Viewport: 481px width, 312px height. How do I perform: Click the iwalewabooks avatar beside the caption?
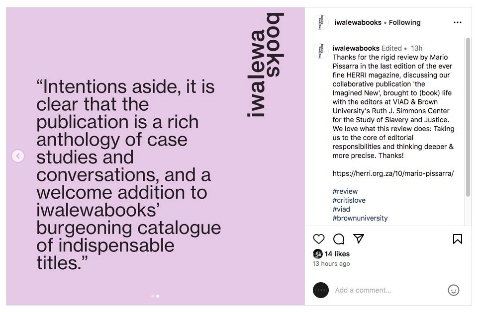click(x=321, y=51)
